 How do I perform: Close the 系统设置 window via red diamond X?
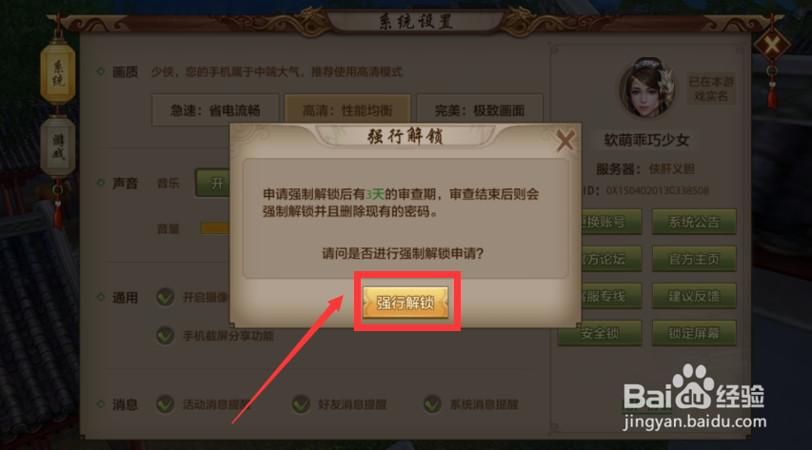772,46
